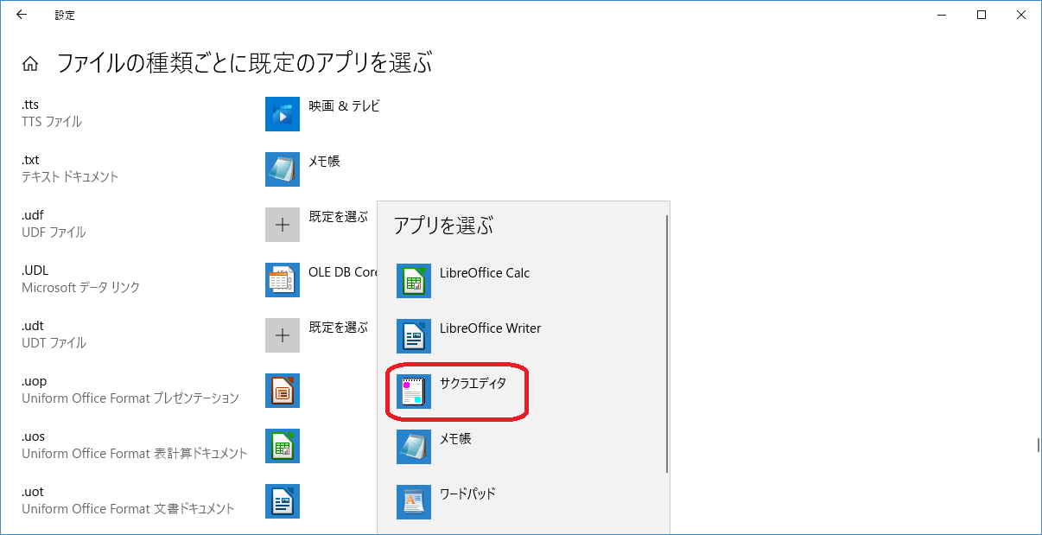
Task: Click the plus icon for .udt
Action: [283, 335]
